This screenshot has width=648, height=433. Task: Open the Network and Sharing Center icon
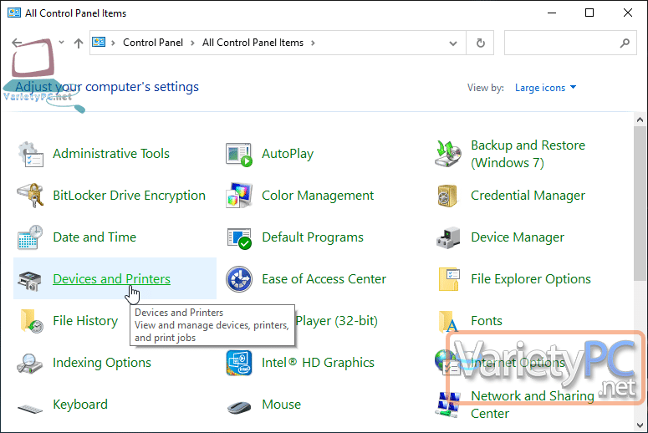(x=448, y=405)
